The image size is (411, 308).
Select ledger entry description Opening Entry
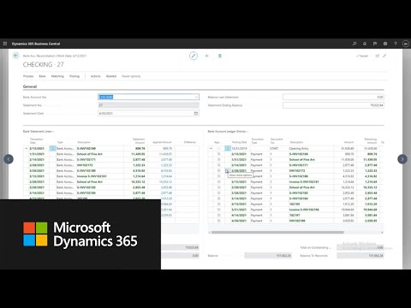click(299, 148)
